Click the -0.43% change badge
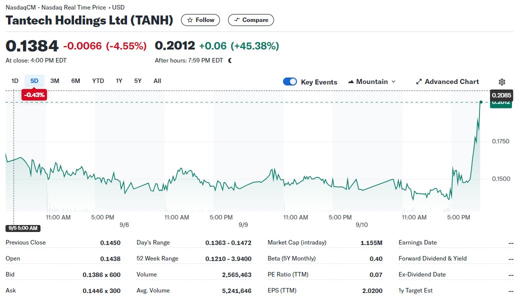This screenshot has height=299, width=523. (x=34, y=95)
